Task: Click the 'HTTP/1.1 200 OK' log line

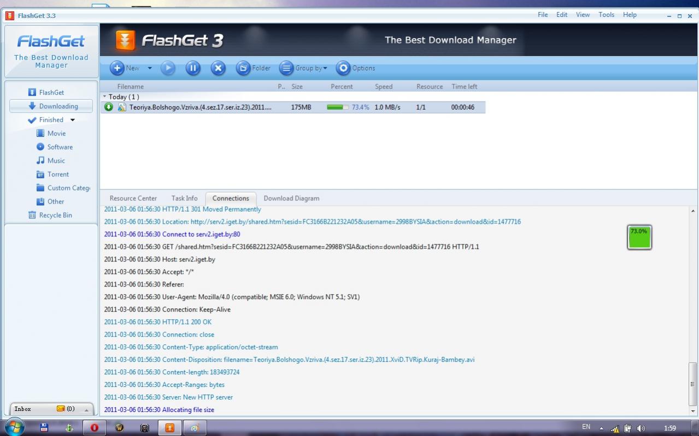Action: pyautogui.click(x=157, y=322)
